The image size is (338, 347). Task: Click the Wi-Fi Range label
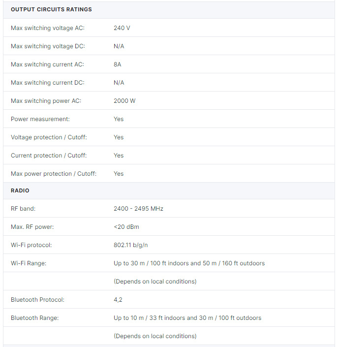[29, 263]
